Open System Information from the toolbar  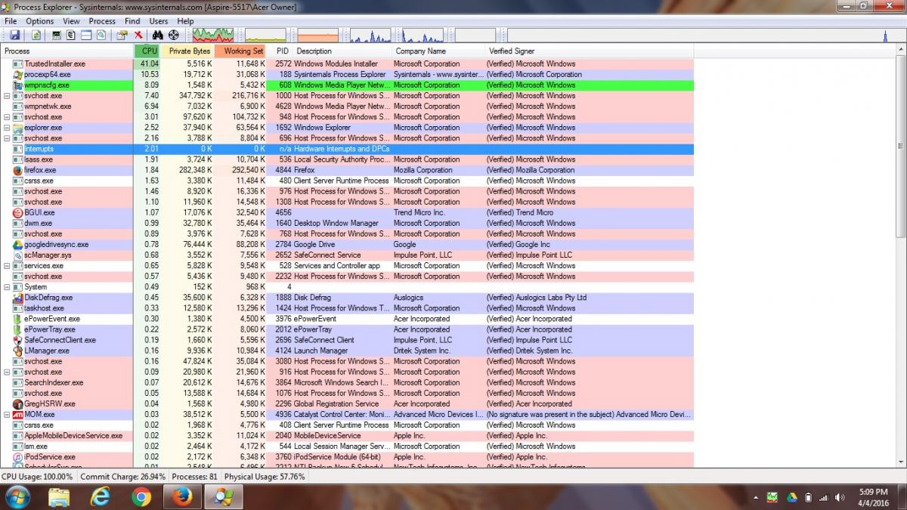57,35
